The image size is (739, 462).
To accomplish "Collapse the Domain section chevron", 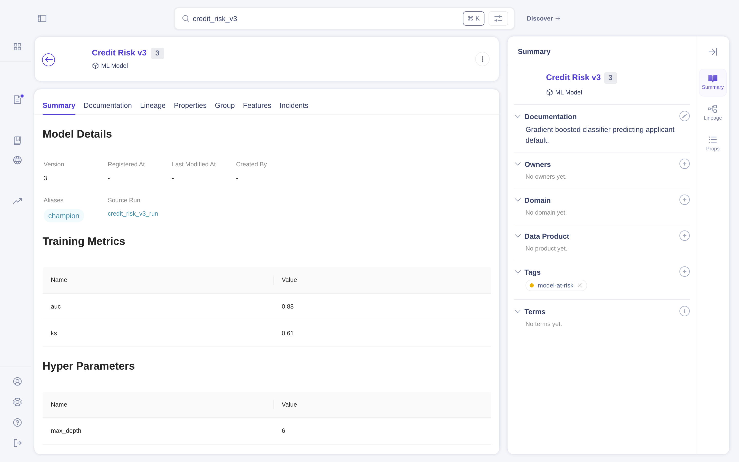I will tap(518, 200).
